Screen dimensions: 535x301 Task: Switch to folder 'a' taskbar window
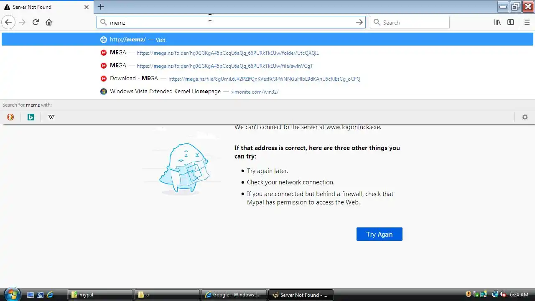tap(167, 295)
